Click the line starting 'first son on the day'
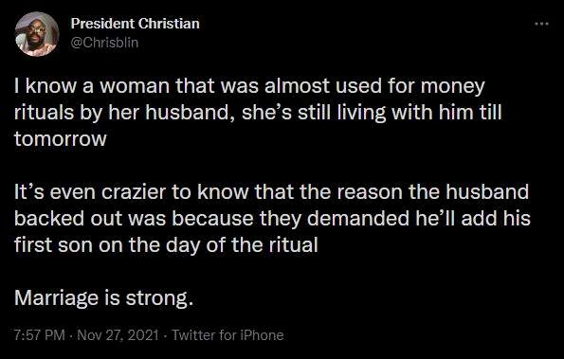Screen dimensions: 564x359 tap(166, 245)
